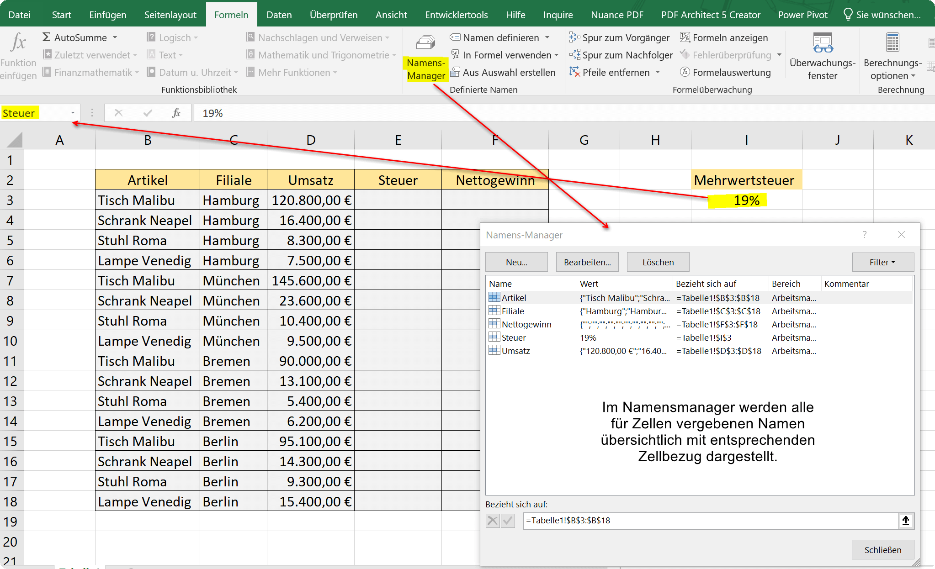Select the Steuer name row icon

click(494, 337)
